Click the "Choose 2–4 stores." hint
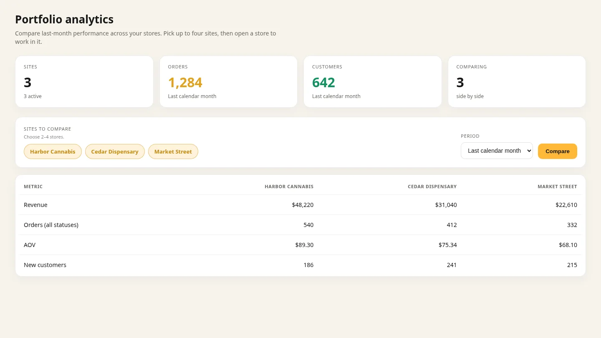Screen dimensions: 601x338 click(x=44, y=137)
